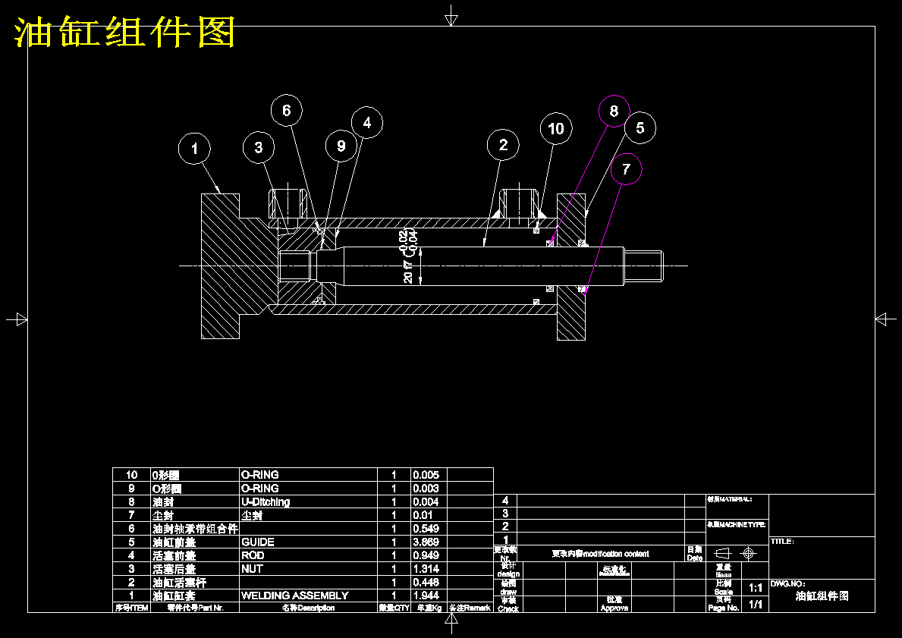Select the weight value 0.549
This screenshot has width=902, height=638.
point(426,528)
